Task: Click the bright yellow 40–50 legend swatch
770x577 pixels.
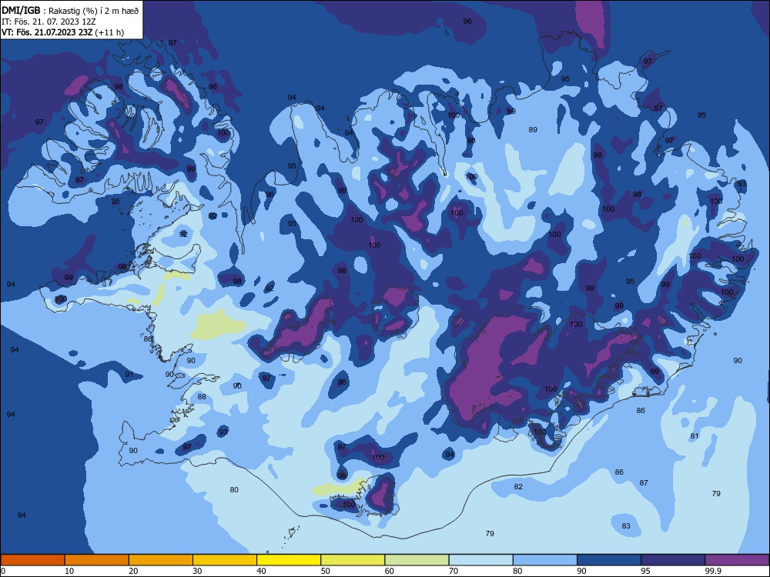Action: [x=289, y=560]
